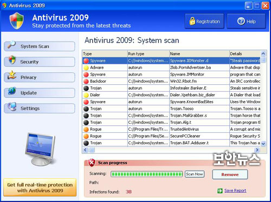
Task: Close the Antivirus 2009 window
Action: pyautogui.click(x=266, y=5)
